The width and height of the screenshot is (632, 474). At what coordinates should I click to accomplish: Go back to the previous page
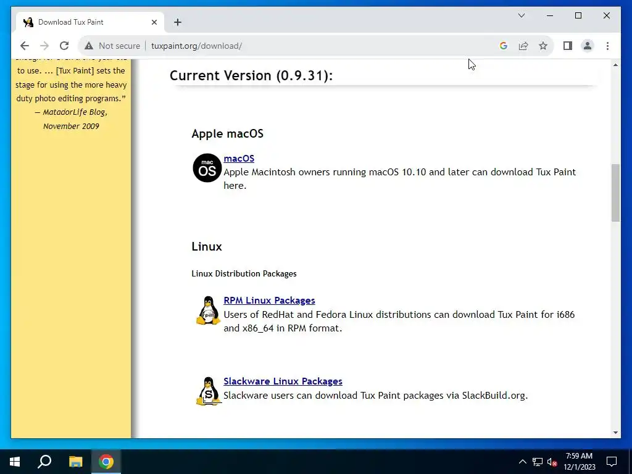pos(25,46)
